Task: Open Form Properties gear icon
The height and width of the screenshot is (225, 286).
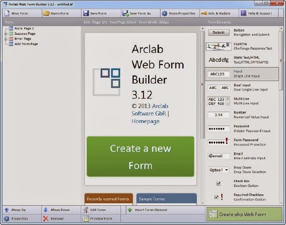Action: pos(165,13)
